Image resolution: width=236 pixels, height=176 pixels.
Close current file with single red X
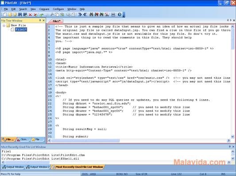point(30,15)
